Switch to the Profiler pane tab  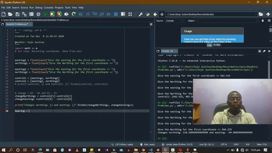[217, 45]
